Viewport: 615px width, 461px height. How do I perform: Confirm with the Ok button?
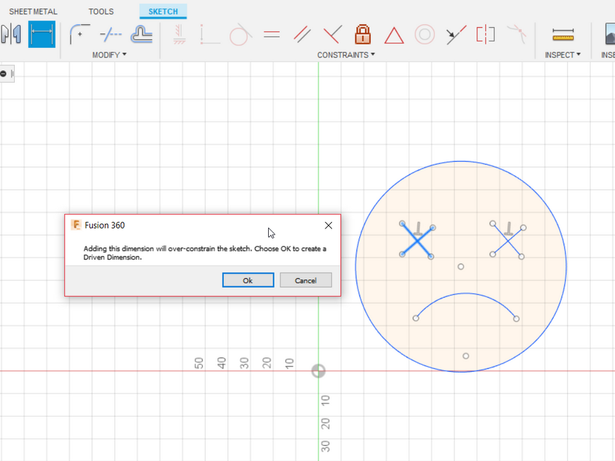pos(248,280)
